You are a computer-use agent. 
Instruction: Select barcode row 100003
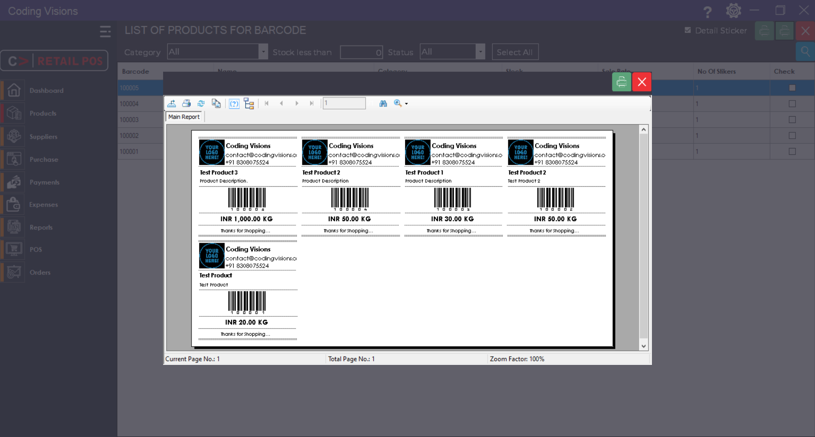click(466, 120)
